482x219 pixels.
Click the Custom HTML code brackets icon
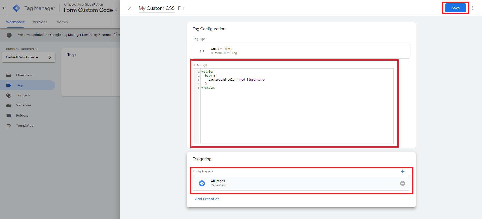pos(202,51)
